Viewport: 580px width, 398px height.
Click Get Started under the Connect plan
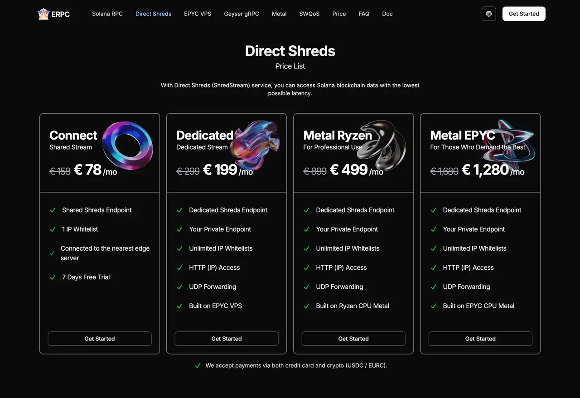(x=100, y=339)
